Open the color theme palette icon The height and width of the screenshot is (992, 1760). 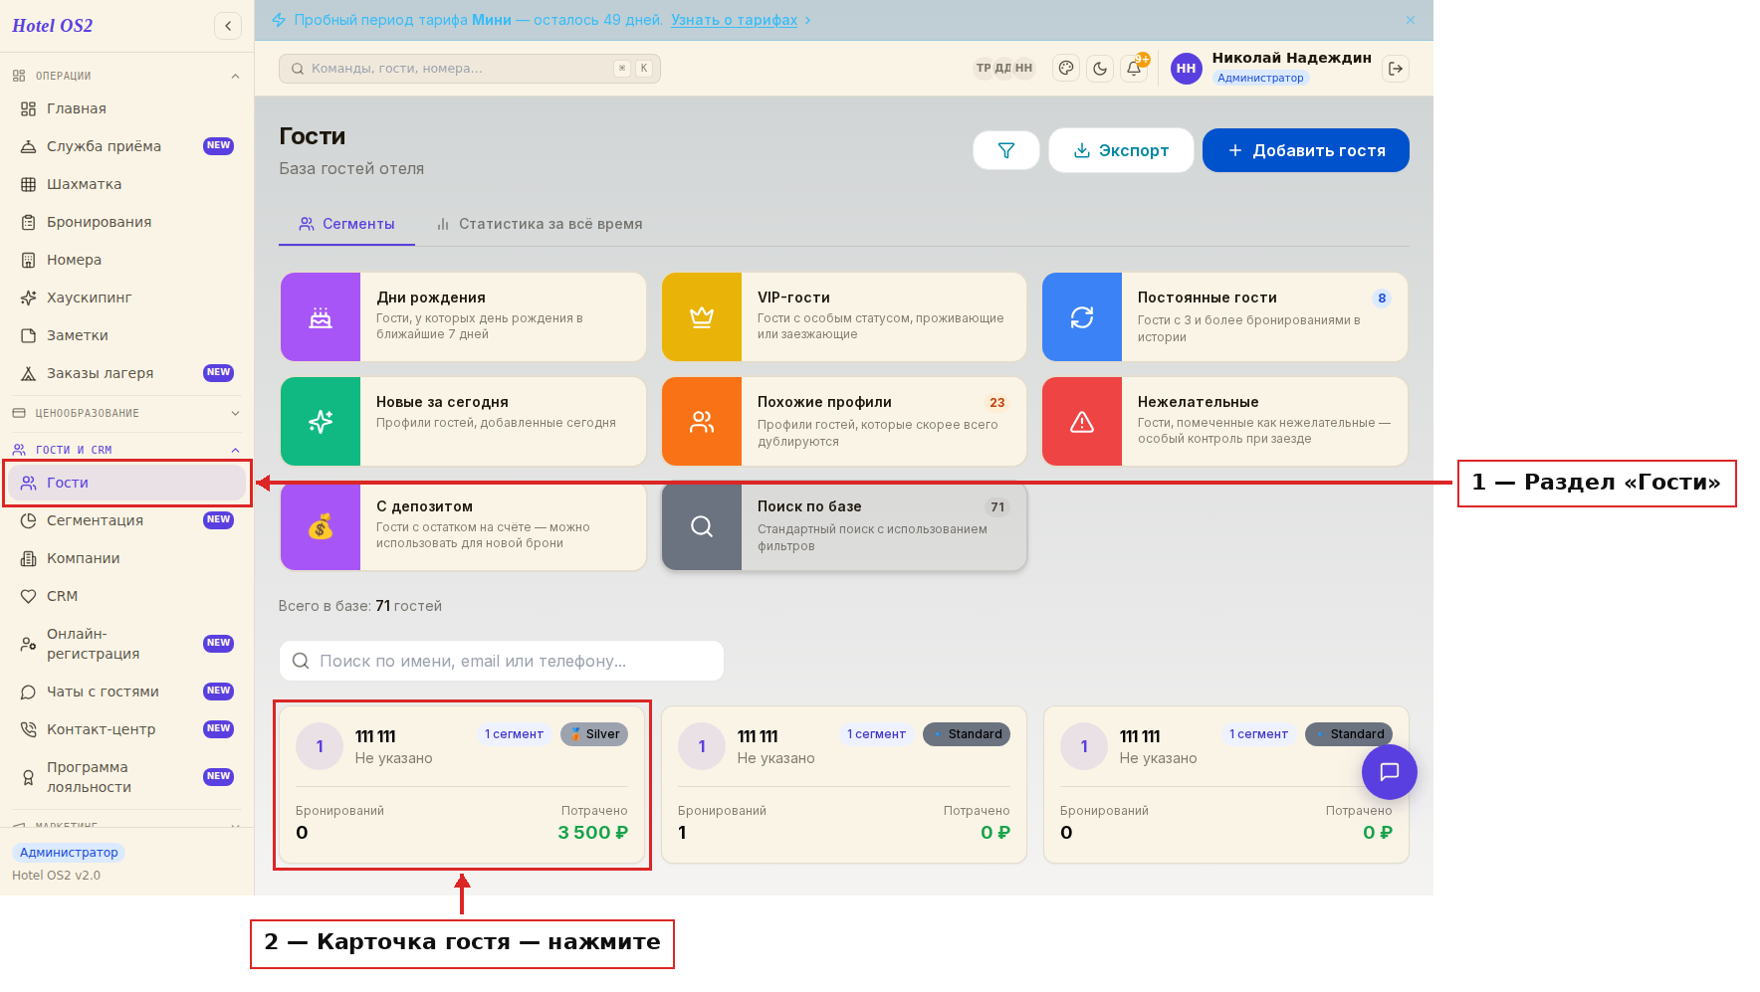[1066, 69]
